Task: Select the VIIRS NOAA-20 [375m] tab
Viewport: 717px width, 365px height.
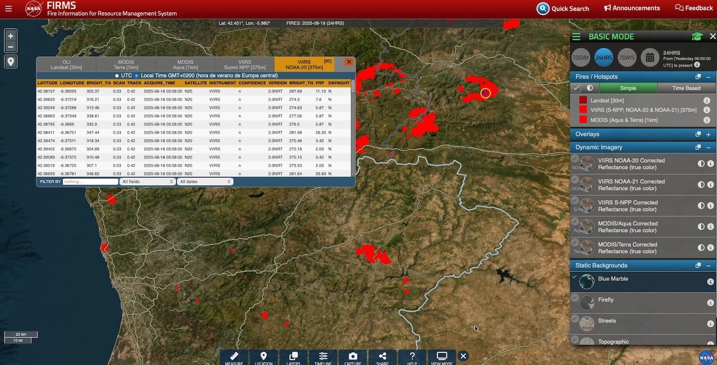Action: coord(304,64)
